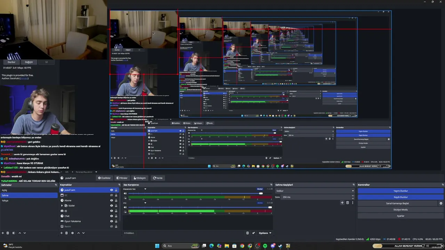
Task: Toggle lock on yusuf cam source
Action: [x=116, y=190]
